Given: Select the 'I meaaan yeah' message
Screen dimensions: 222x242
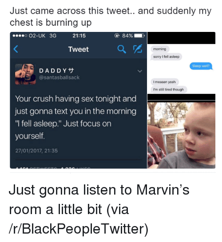Looking at the screenshot, I should coord(164,82).
